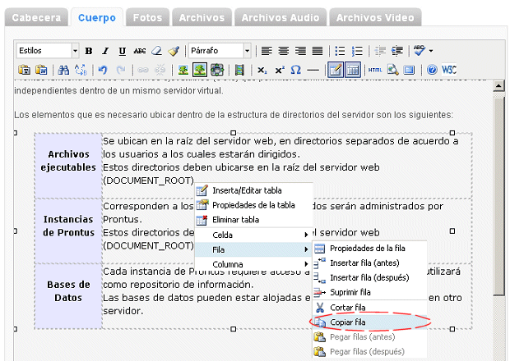Viewport: 510px width, 361px height.
Task: Toggle underline formatting
Action: click(x=123, y=51)
